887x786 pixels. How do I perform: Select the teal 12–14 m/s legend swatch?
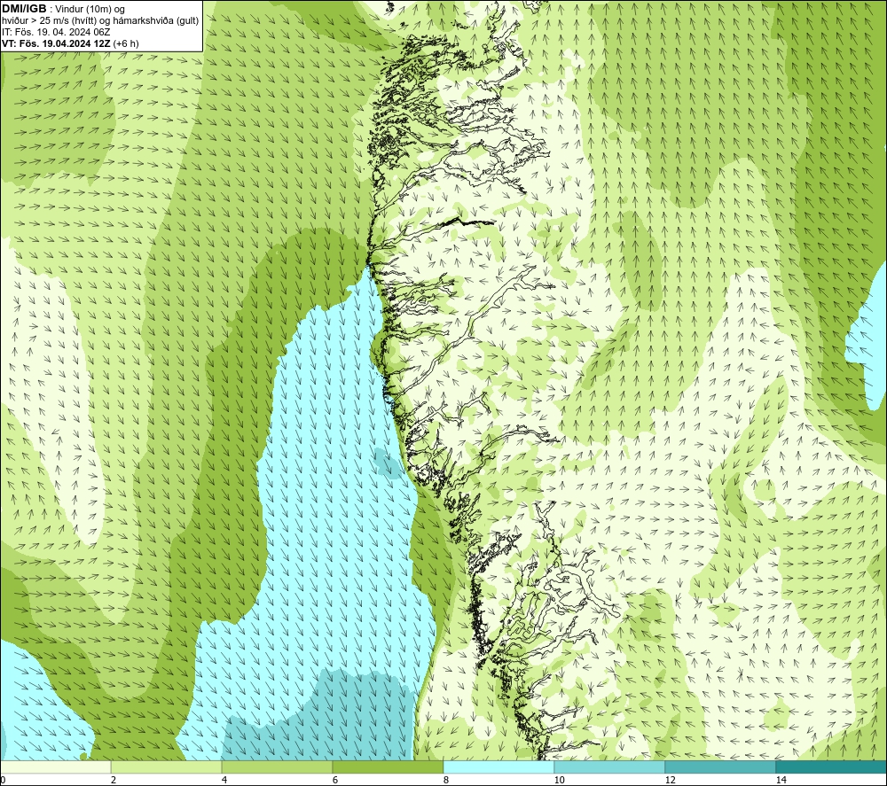(x=720, y=767)
